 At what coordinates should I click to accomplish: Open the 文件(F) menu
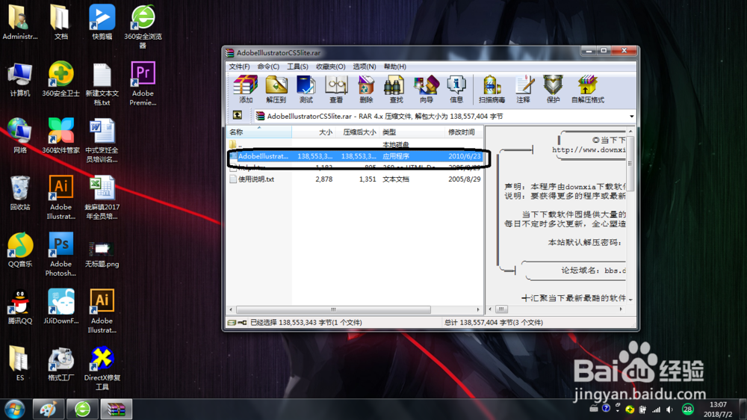[239, 67]
